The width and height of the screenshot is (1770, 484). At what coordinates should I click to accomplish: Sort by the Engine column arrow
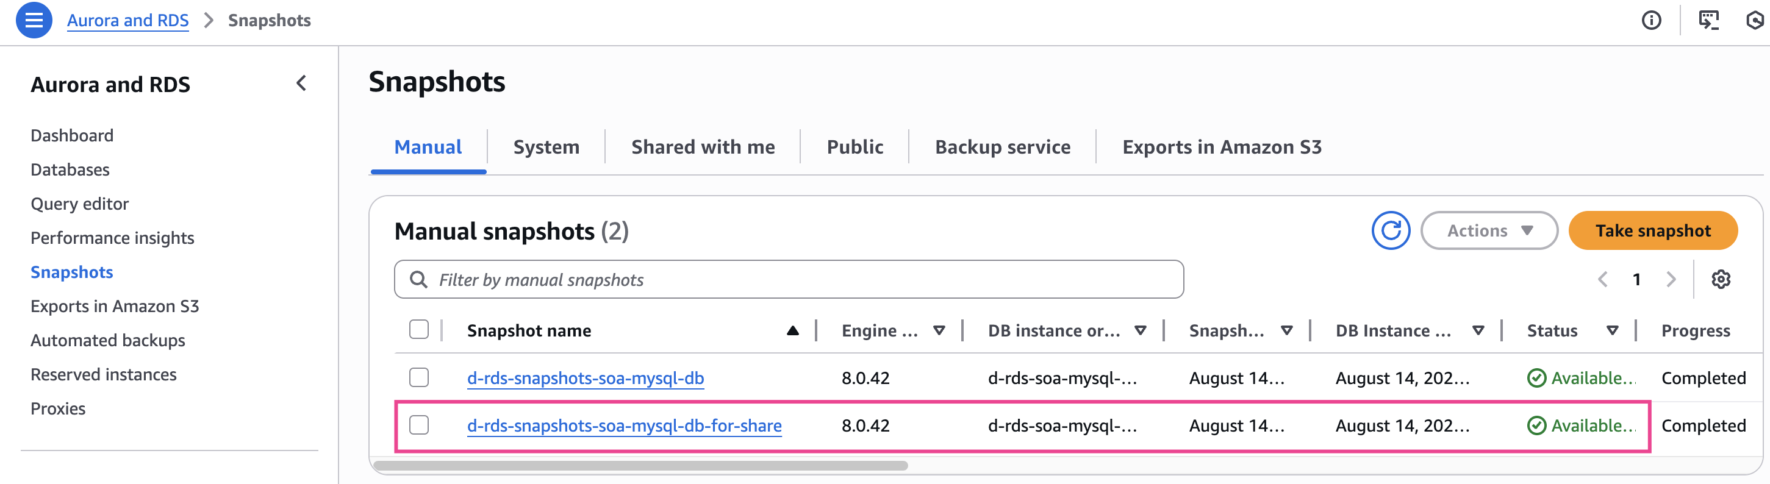[939, 331]
